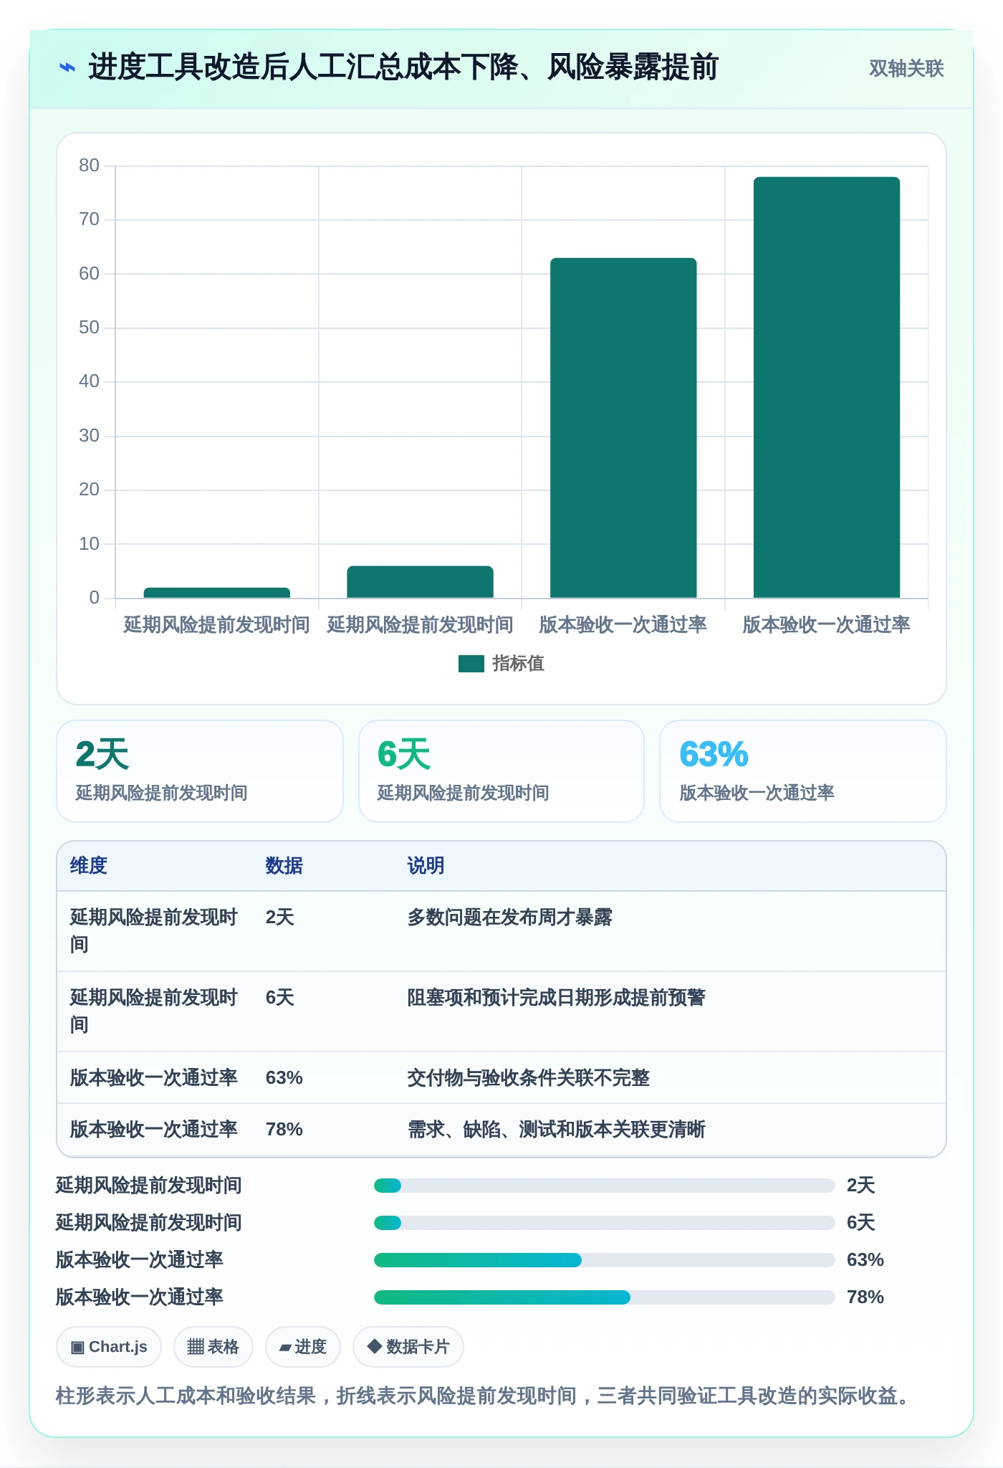This screenshot has height=1468, width=1003.
Task: Click the progress bar showing 6天
Action: [x=604, y=1223]
